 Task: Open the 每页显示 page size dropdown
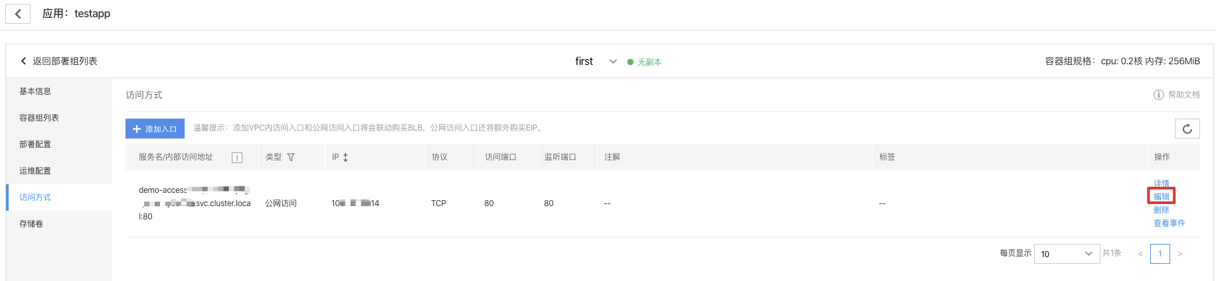(x=1067, y=254)
